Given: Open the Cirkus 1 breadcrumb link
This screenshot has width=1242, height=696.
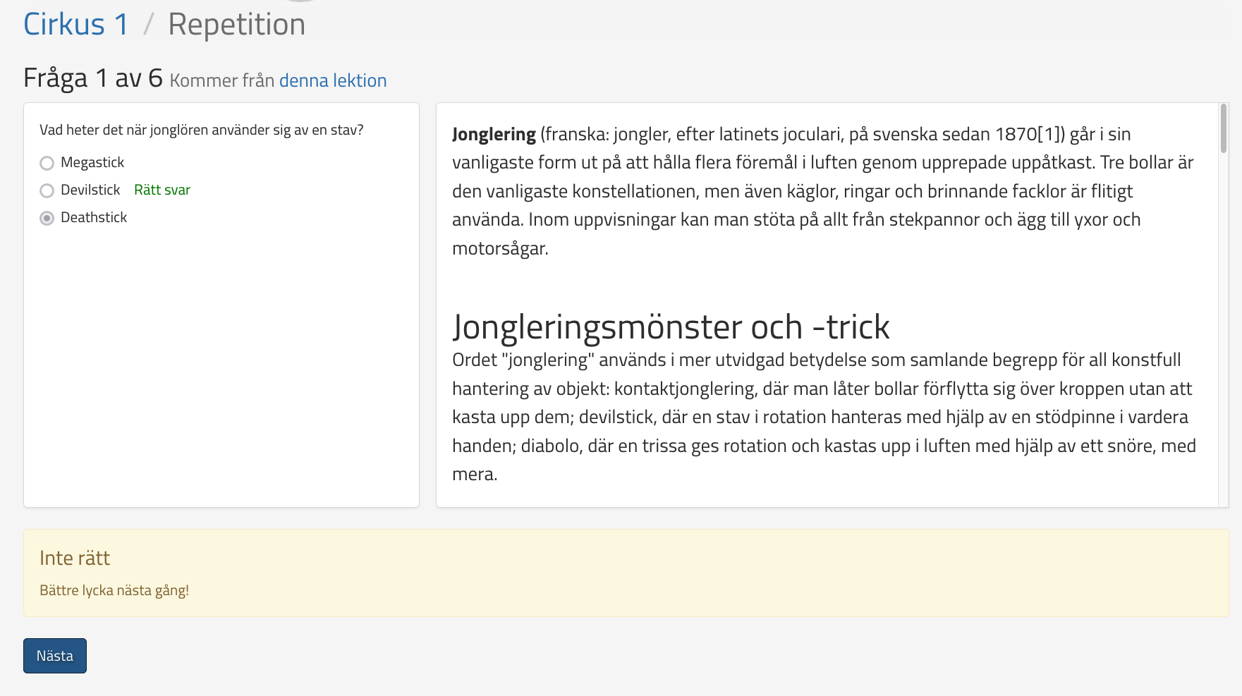Looking at the screenshot, I should [x=76, y=25].
